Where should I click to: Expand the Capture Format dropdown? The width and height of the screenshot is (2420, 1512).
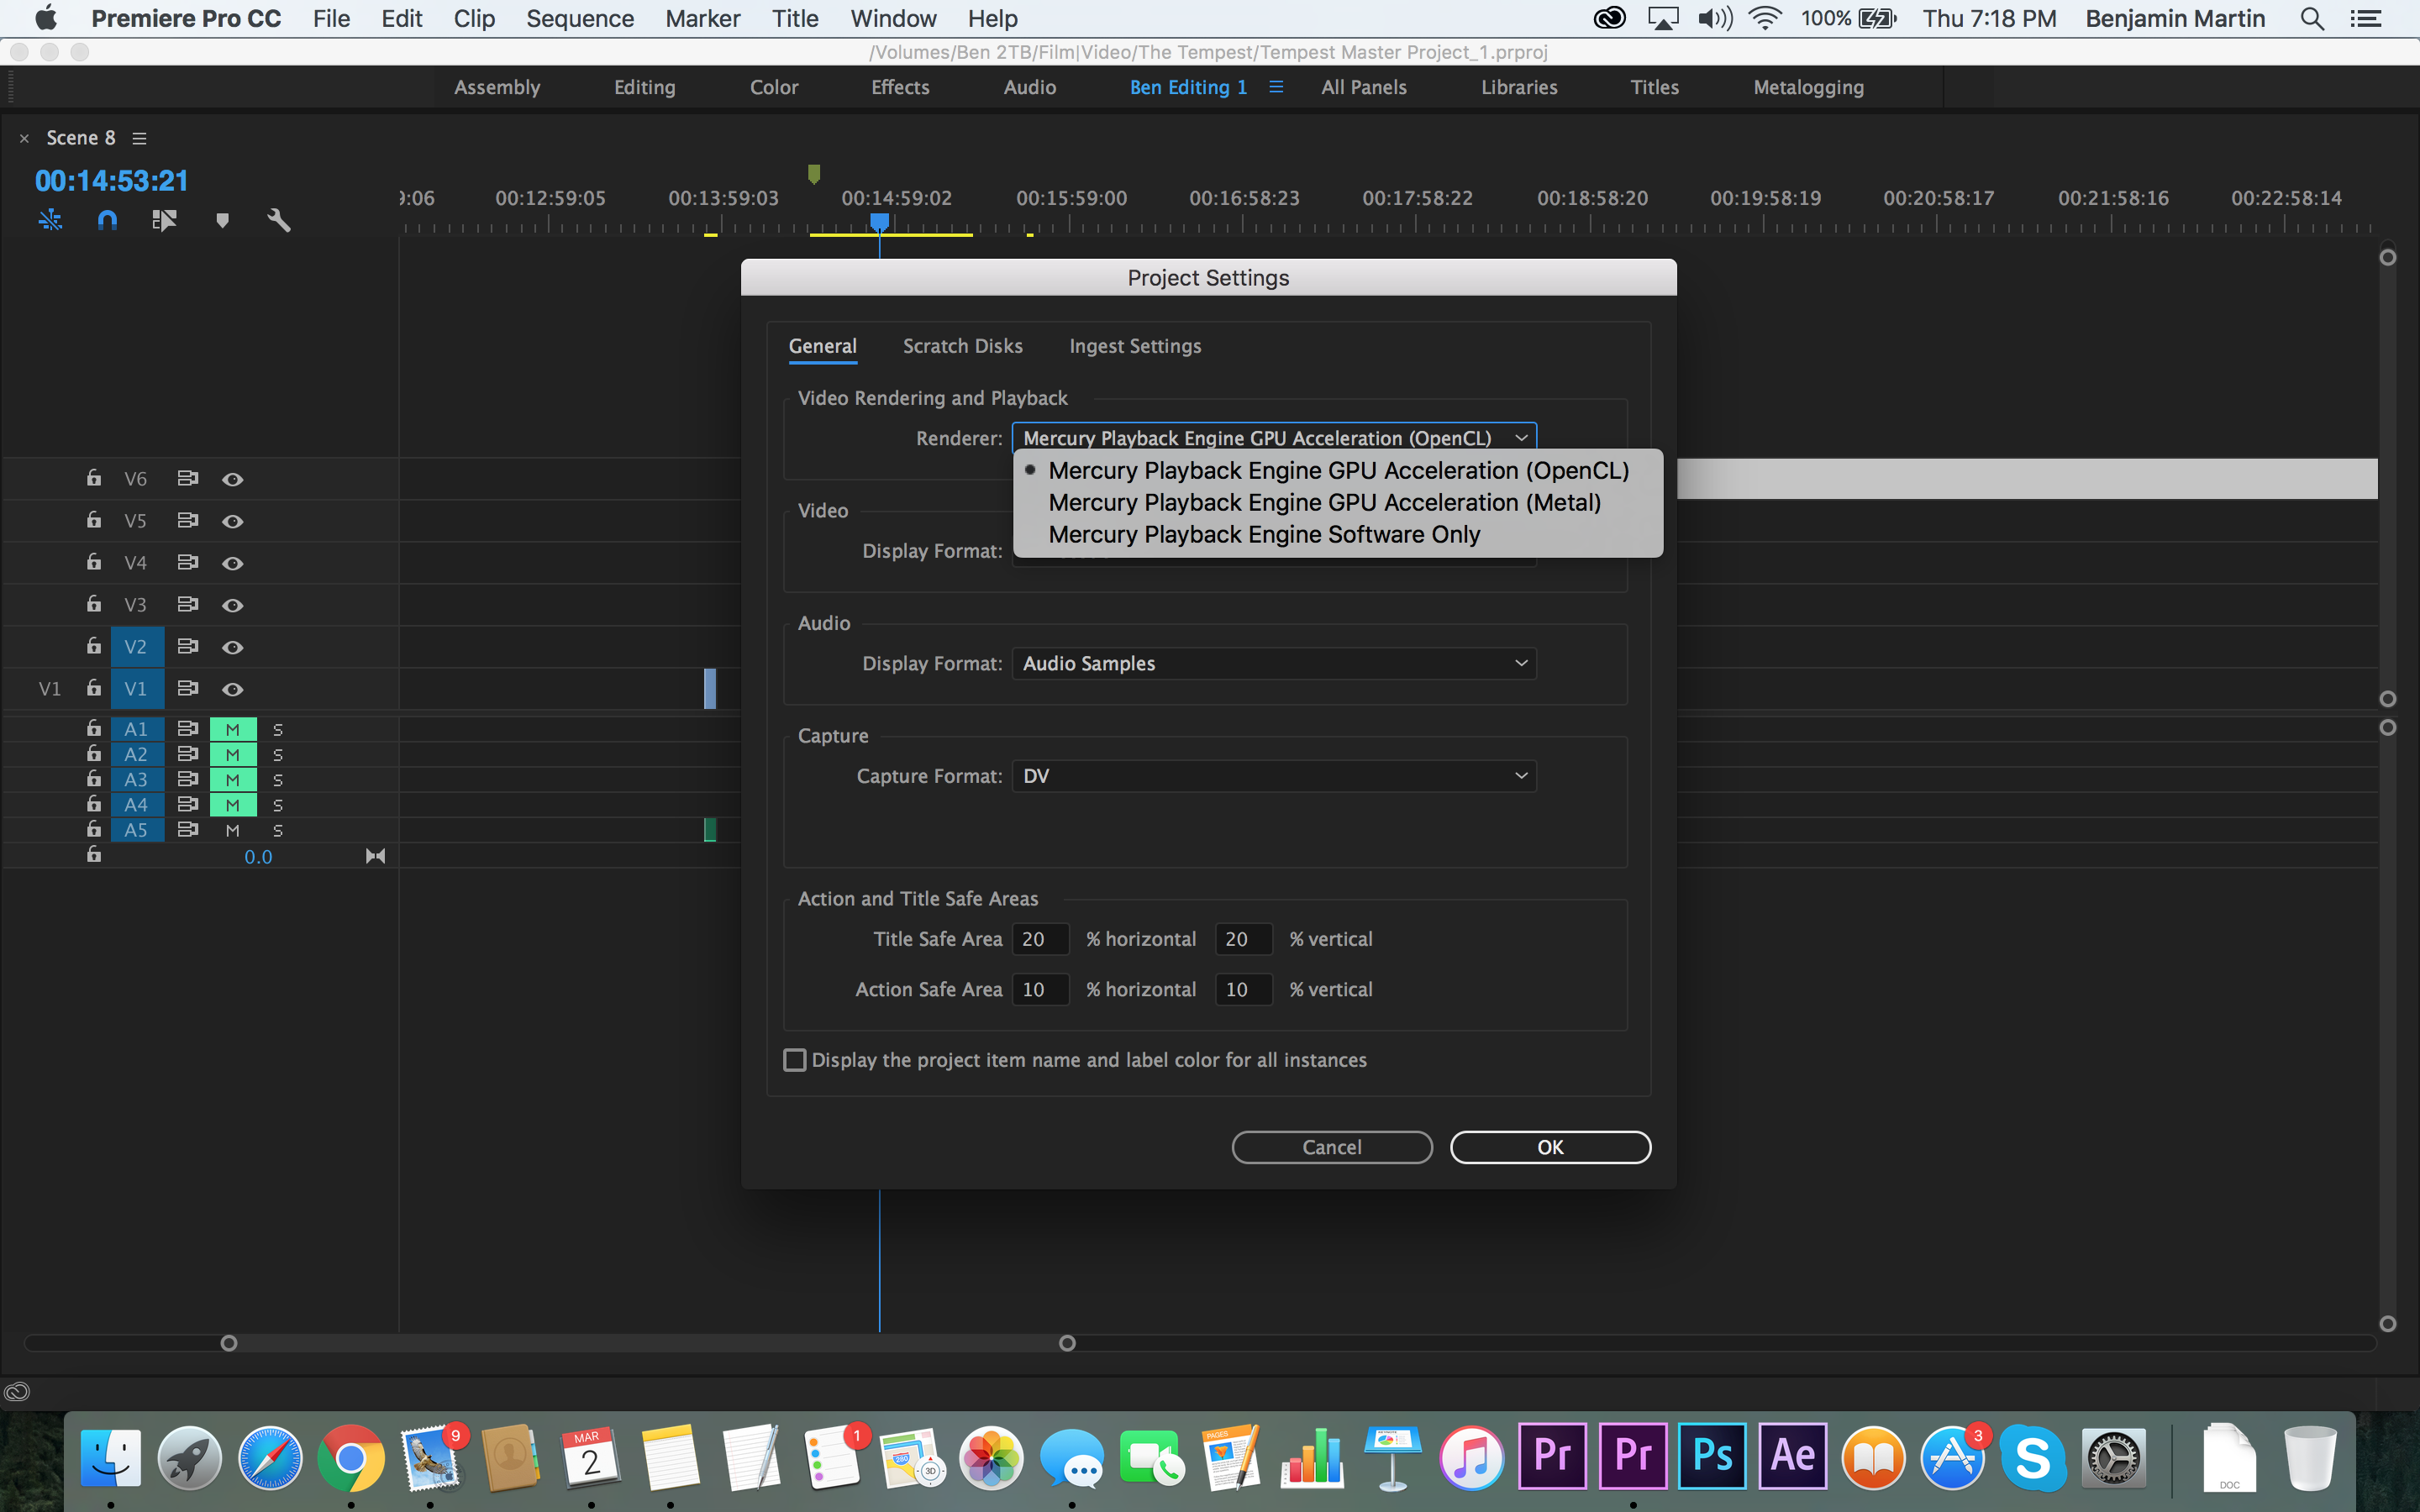1272,775
